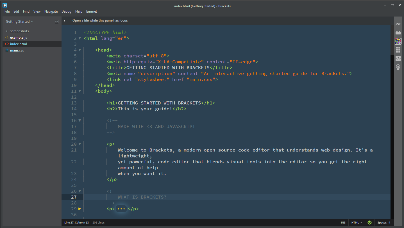
Task: Open the Edit menu
Action: coord(16,11)
